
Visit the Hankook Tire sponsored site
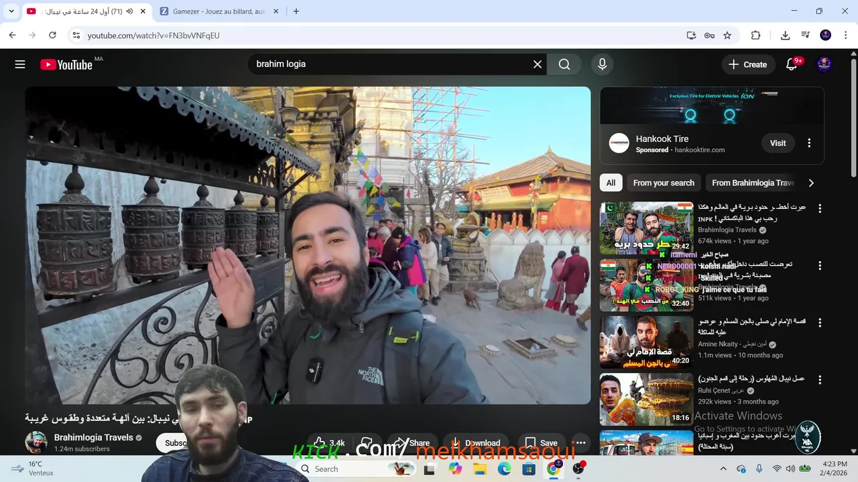click(x=778, y=143)
